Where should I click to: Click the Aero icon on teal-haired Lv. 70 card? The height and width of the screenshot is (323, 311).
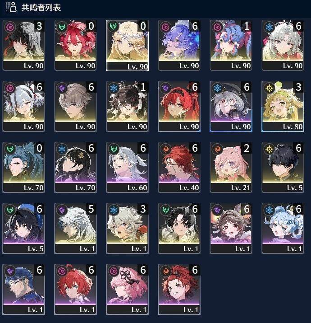(x=10, y=149)
